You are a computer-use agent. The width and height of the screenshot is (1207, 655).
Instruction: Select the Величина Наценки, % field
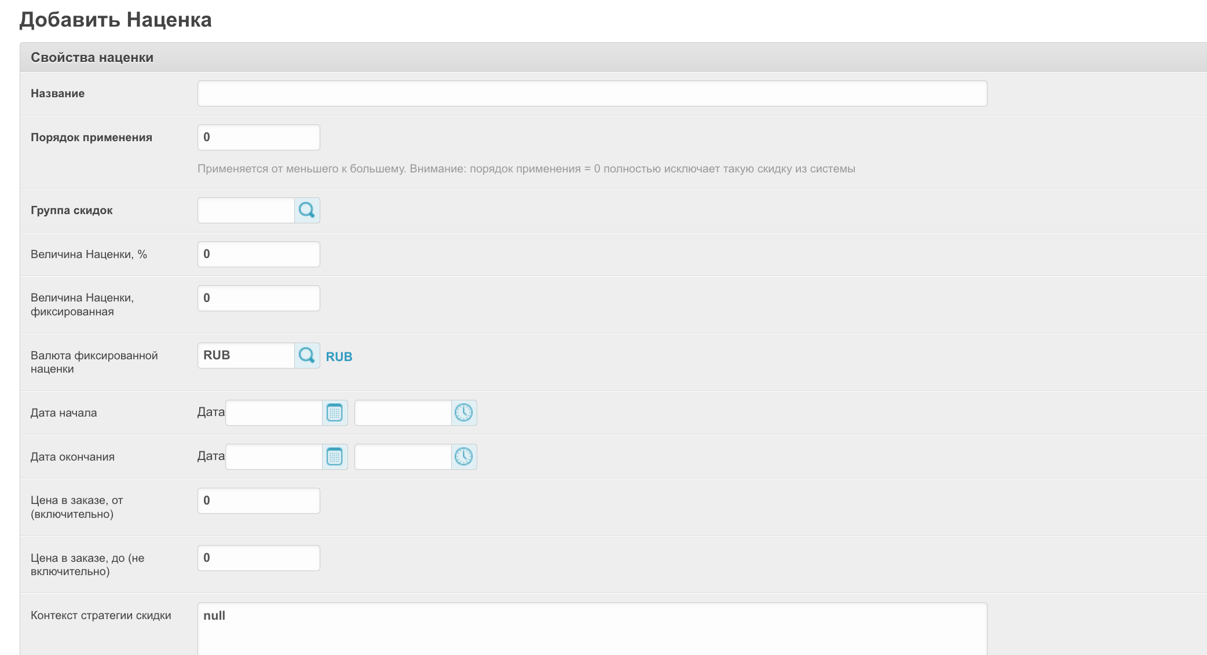pyautogui.click(x=258, y=254)
